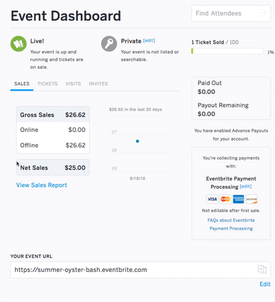Click Edit below the event URL
Viewport: 275px width, 302px height.
(x=265, y=284)
